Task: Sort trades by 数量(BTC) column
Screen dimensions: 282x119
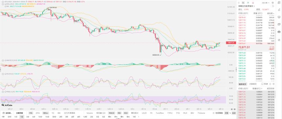Action: [x=257, y=88]
